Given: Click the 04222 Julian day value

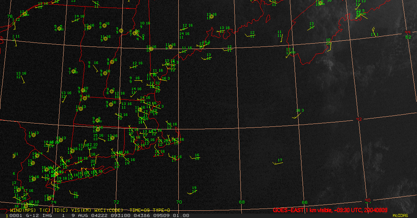Looking at the screenshot, I should (99, 215).
